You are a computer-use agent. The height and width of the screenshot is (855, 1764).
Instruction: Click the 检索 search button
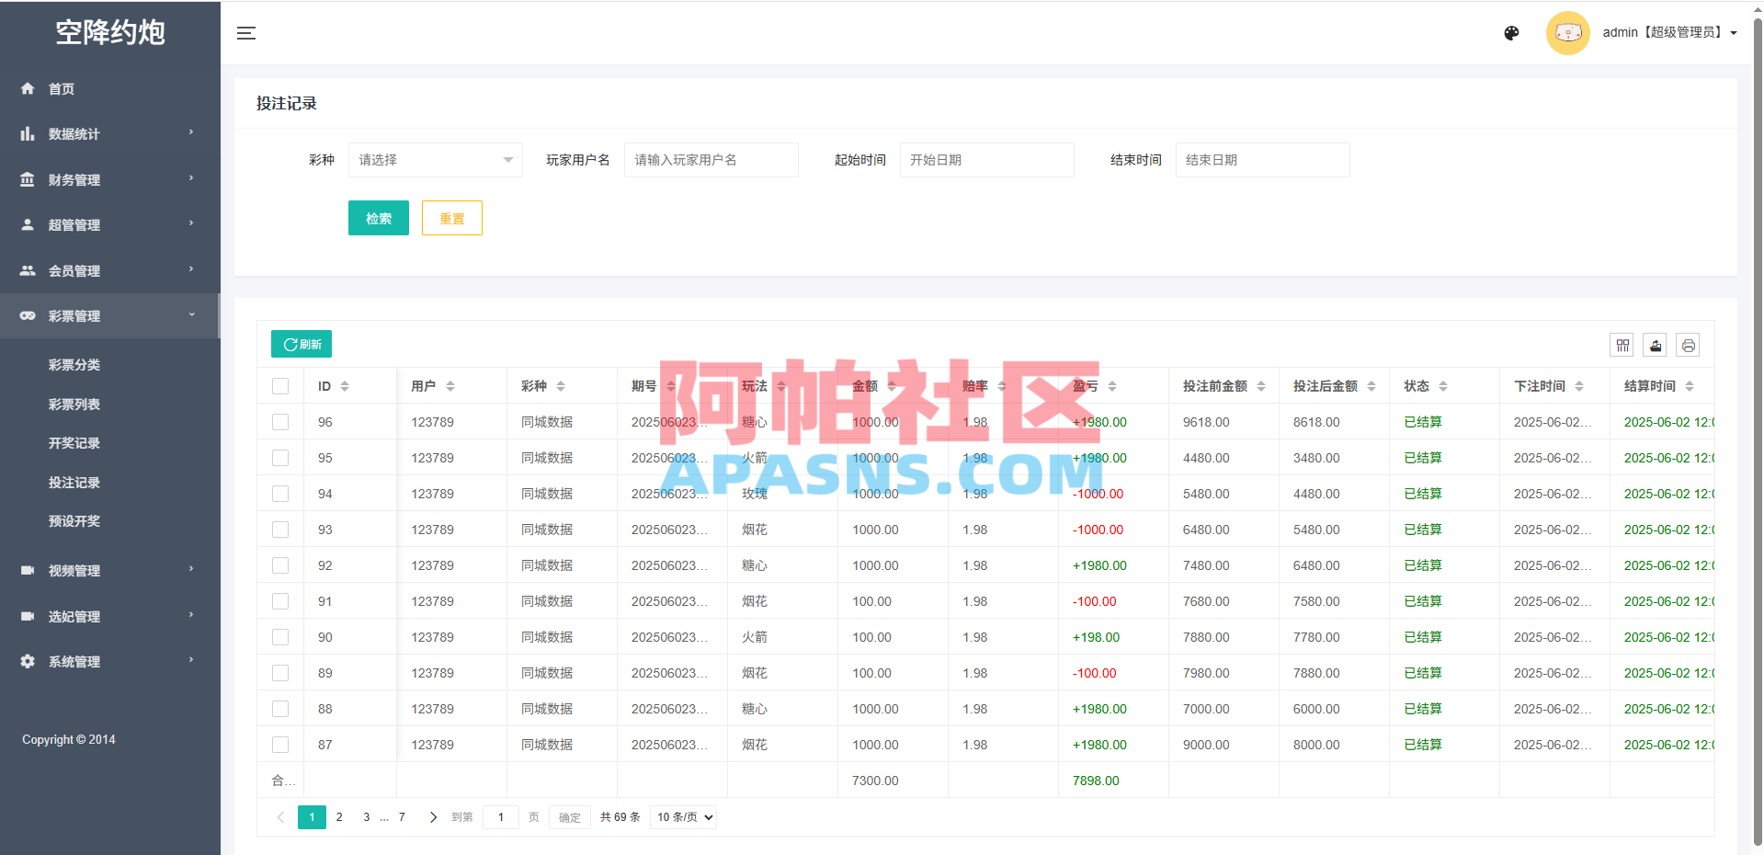378,218
